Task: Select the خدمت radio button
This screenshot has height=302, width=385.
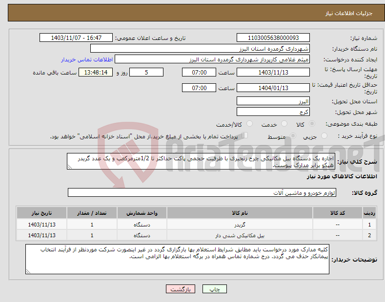Action: 284,124
